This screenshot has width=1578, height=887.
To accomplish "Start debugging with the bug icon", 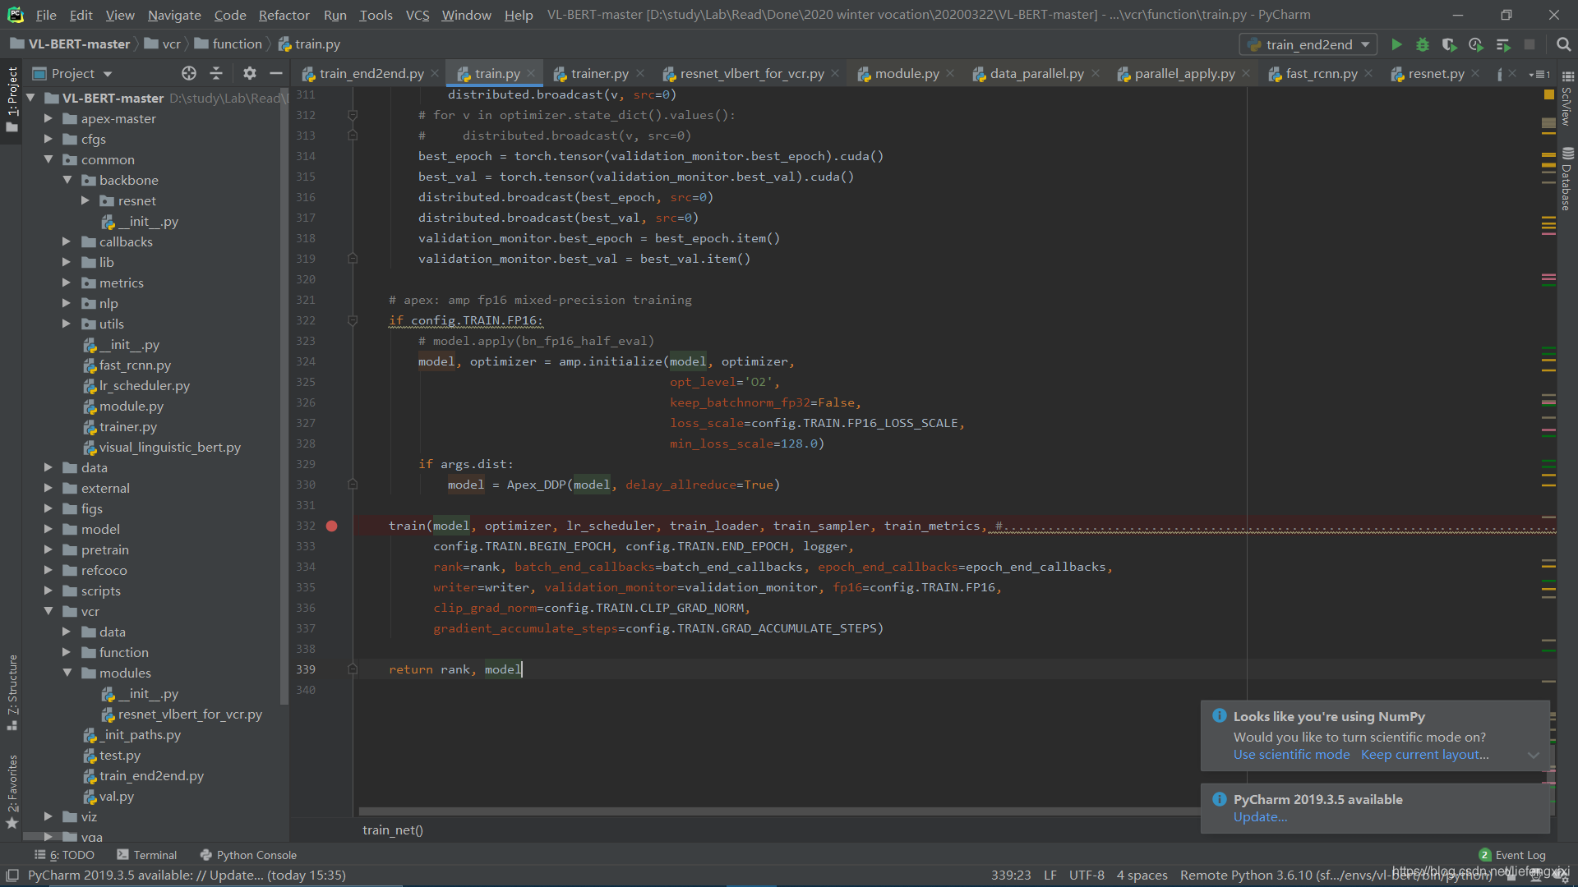I will [1423, 44].
